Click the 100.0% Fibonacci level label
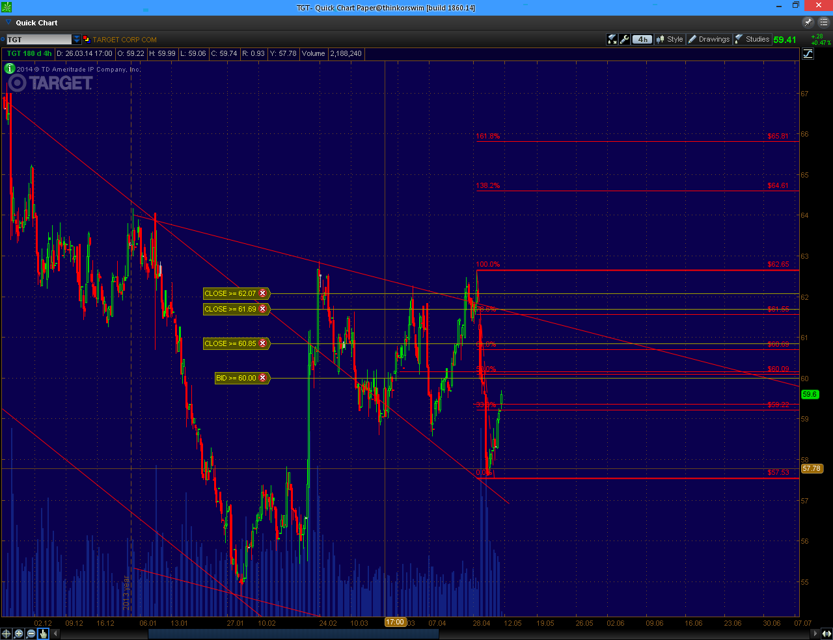 [x=487, y=265]
